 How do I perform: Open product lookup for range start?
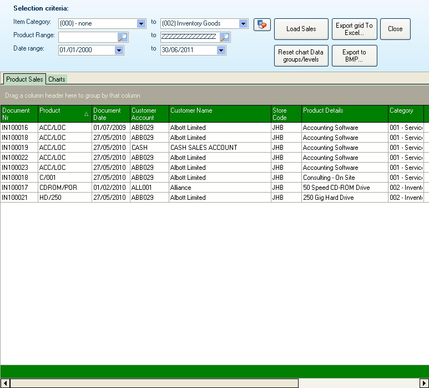[123, 37]
